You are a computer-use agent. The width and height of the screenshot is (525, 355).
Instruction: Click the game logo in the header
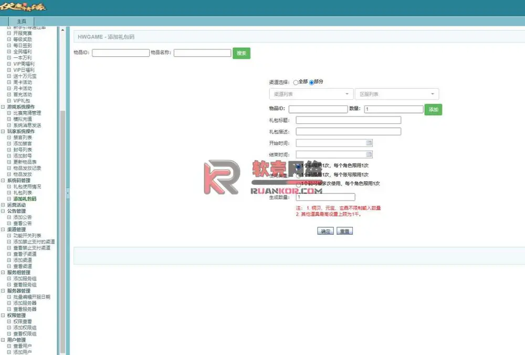[x=23, y=7]
